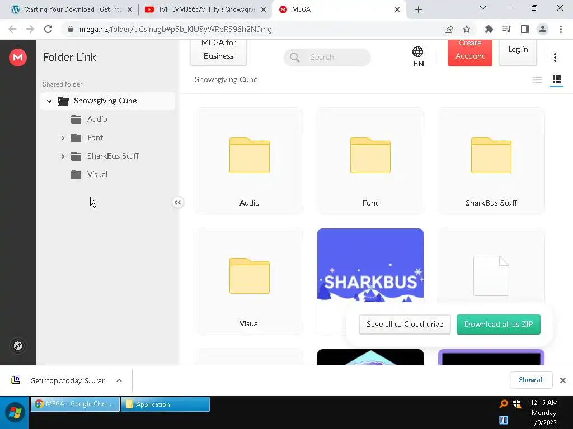Viewport: 573px width, 429px height.
Task: Expand the rar download options caret
Action: point(119,380)
